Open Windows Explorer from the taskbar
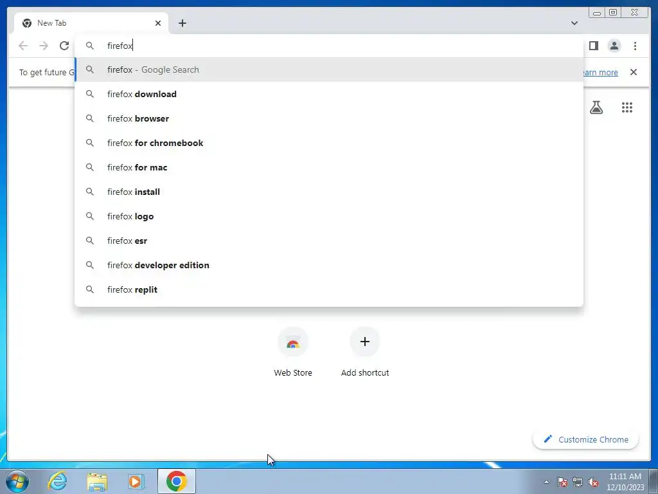This screenshot has width=658, height=494. click(97, 481)
